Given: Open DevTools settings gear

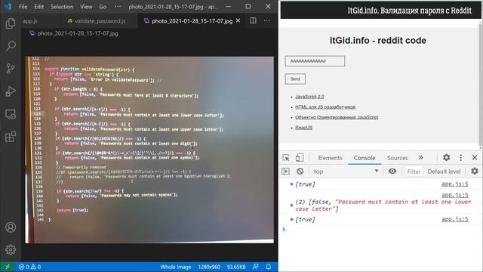Looking at the screenshot, I should 446,158.
